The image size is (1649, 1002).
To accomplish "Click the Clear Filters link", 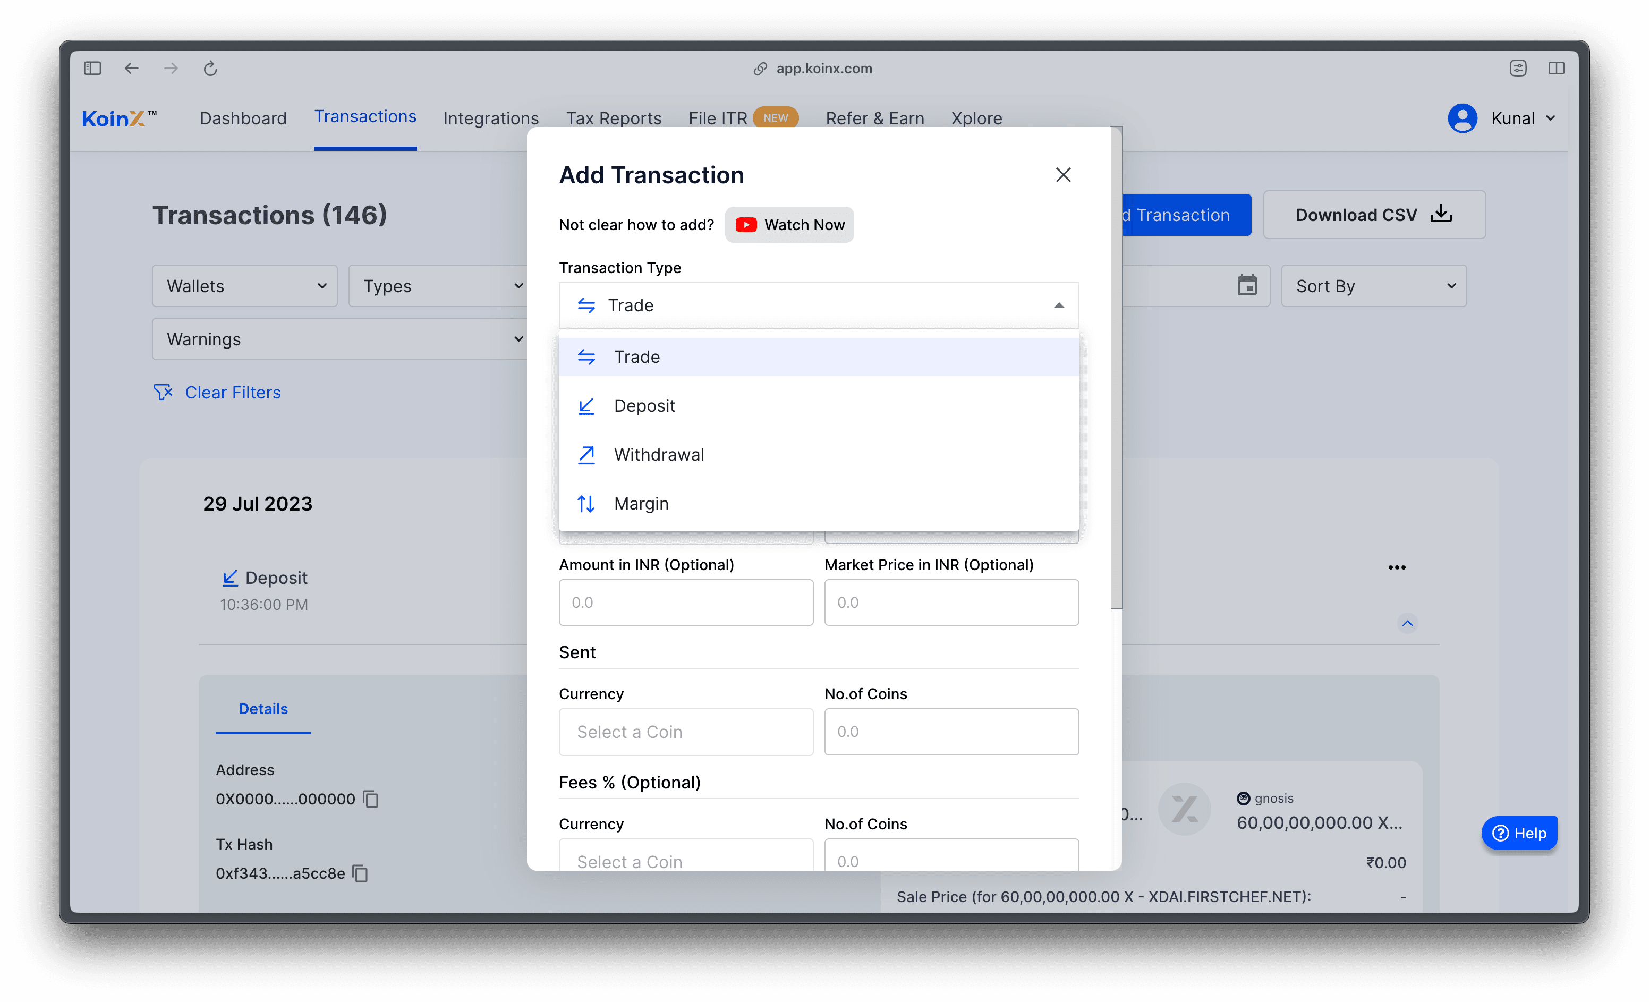I will tap(232, 392).
